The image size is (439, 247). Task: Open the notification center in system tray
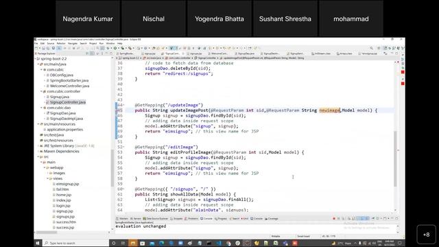coord(400,243)
